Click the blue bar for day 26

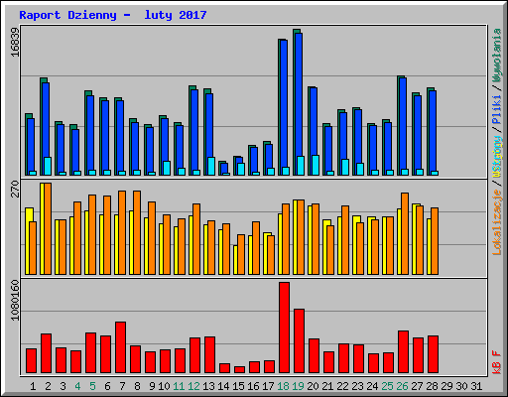[x=403, y=126]
